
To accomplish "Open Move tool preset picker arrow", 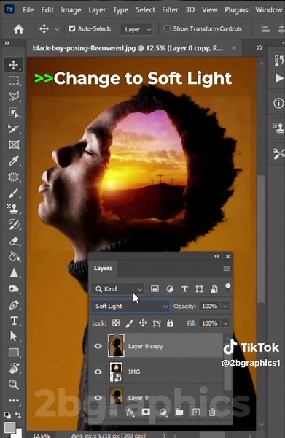I will (x=57, y=29).
